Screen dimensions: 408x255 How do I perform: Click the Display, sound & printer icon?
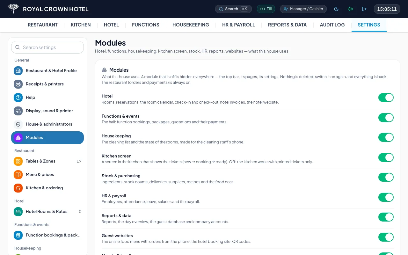click(x=18, y=111)
